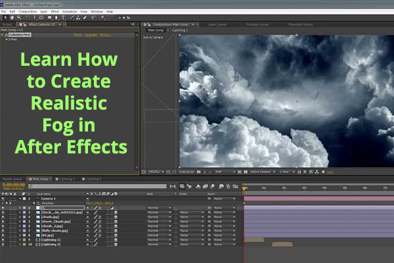This screenshot has height=263, width=394.
Task: Click the reset exposure icon in viewer
Action: pyautogui.click(x=323, y=172)
